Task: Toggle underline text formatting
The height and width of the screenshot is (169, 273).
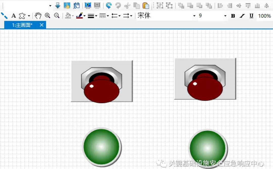Action: (x=251, y=16)
